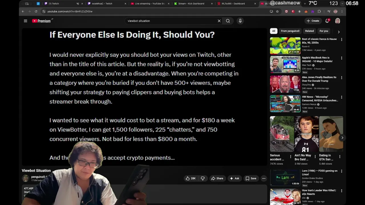Close the '(1) Twitch' tab
The image size is (365, 205).
[x=83, y=4]
